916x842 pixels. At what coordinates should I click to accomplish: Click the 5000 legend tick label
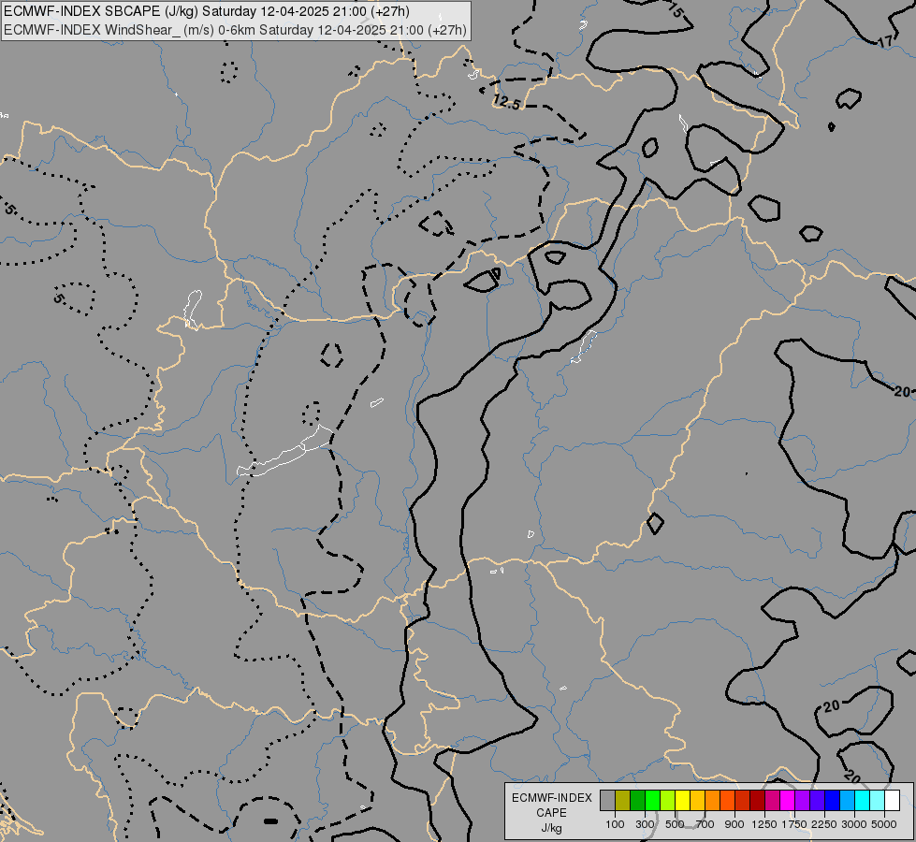884,824
